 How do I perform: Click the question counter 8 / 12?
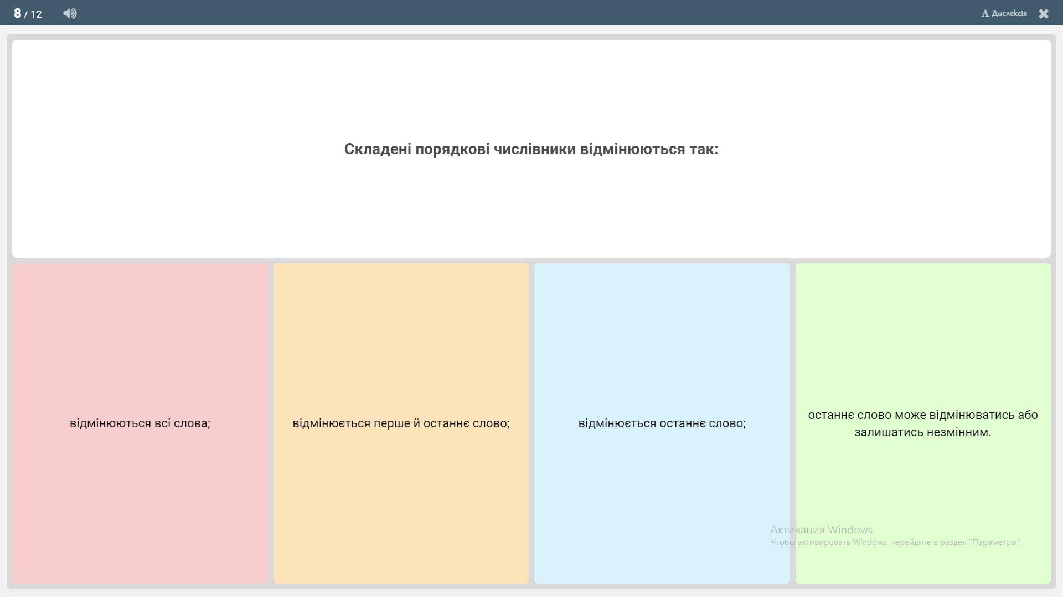(x=28, y=13)
